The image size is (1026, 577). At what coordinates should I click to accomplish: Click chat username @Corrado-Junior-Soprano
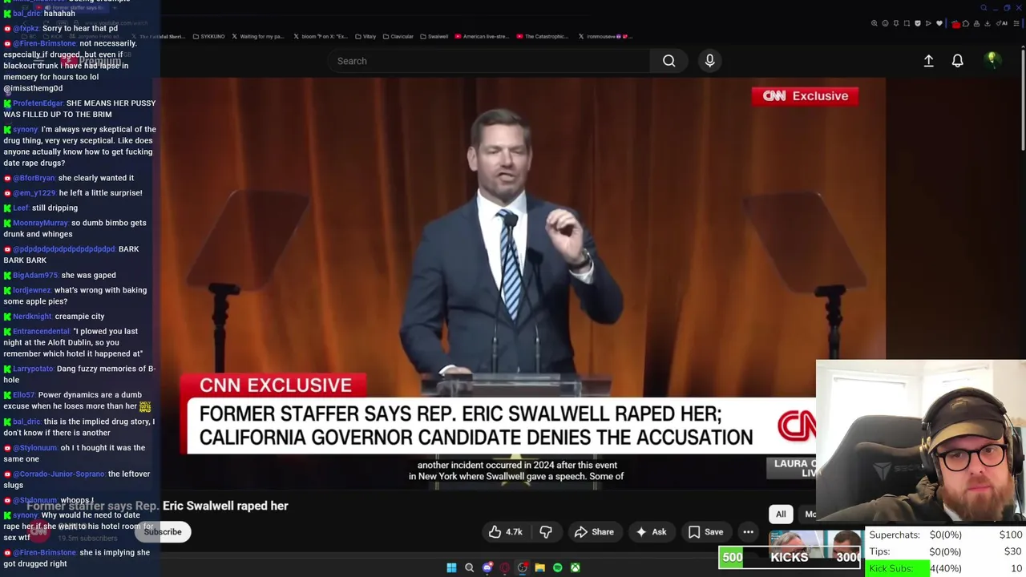[59, 474]
